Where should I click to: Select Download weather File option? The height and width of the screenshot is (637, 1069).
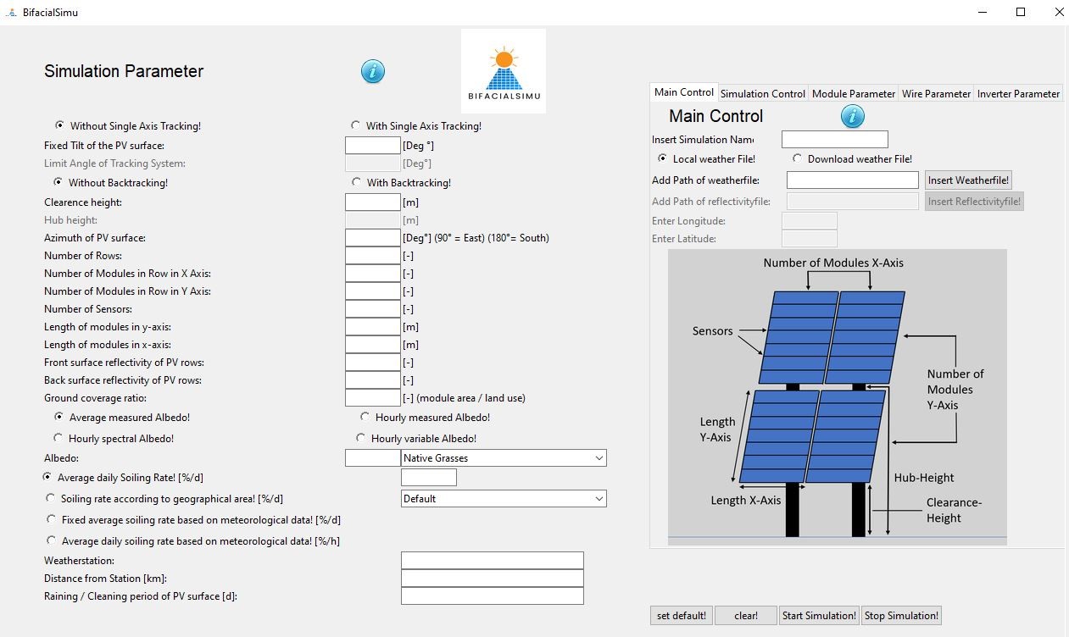tap(798, 158)
